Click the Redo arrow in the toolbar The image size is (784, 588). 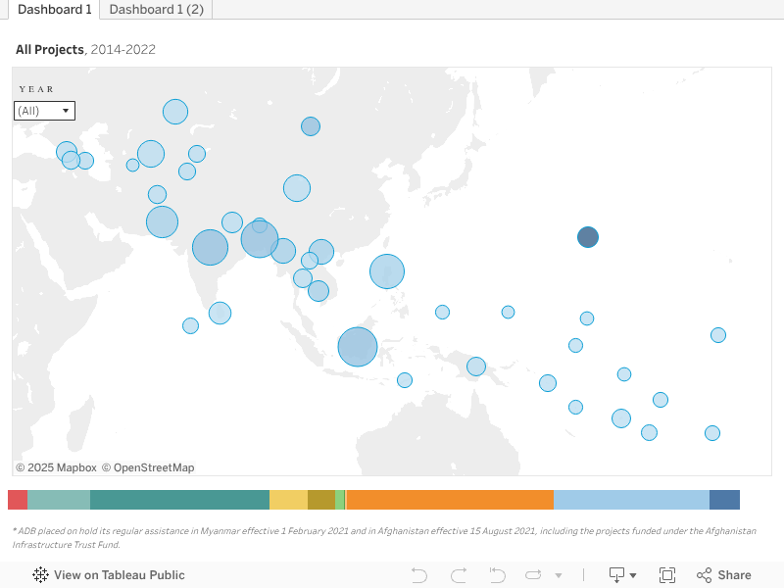459,575
